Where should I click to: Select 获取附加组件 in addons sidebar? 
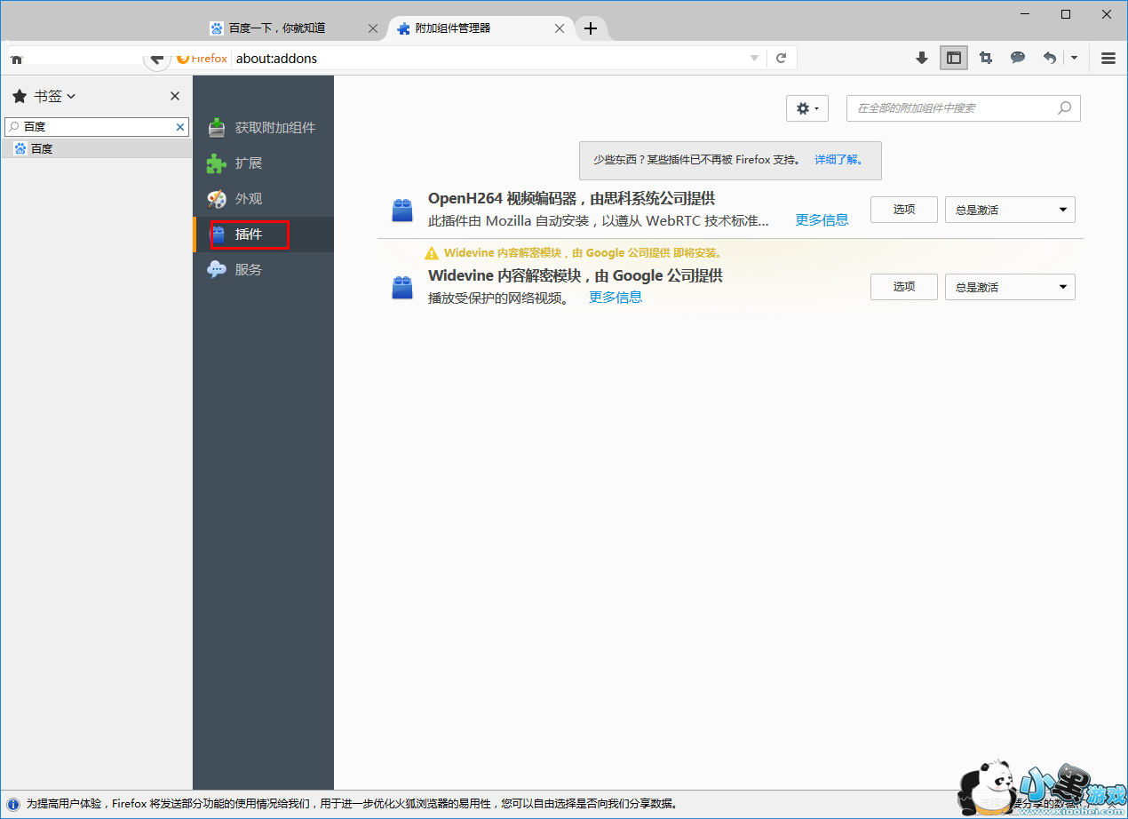263,128
